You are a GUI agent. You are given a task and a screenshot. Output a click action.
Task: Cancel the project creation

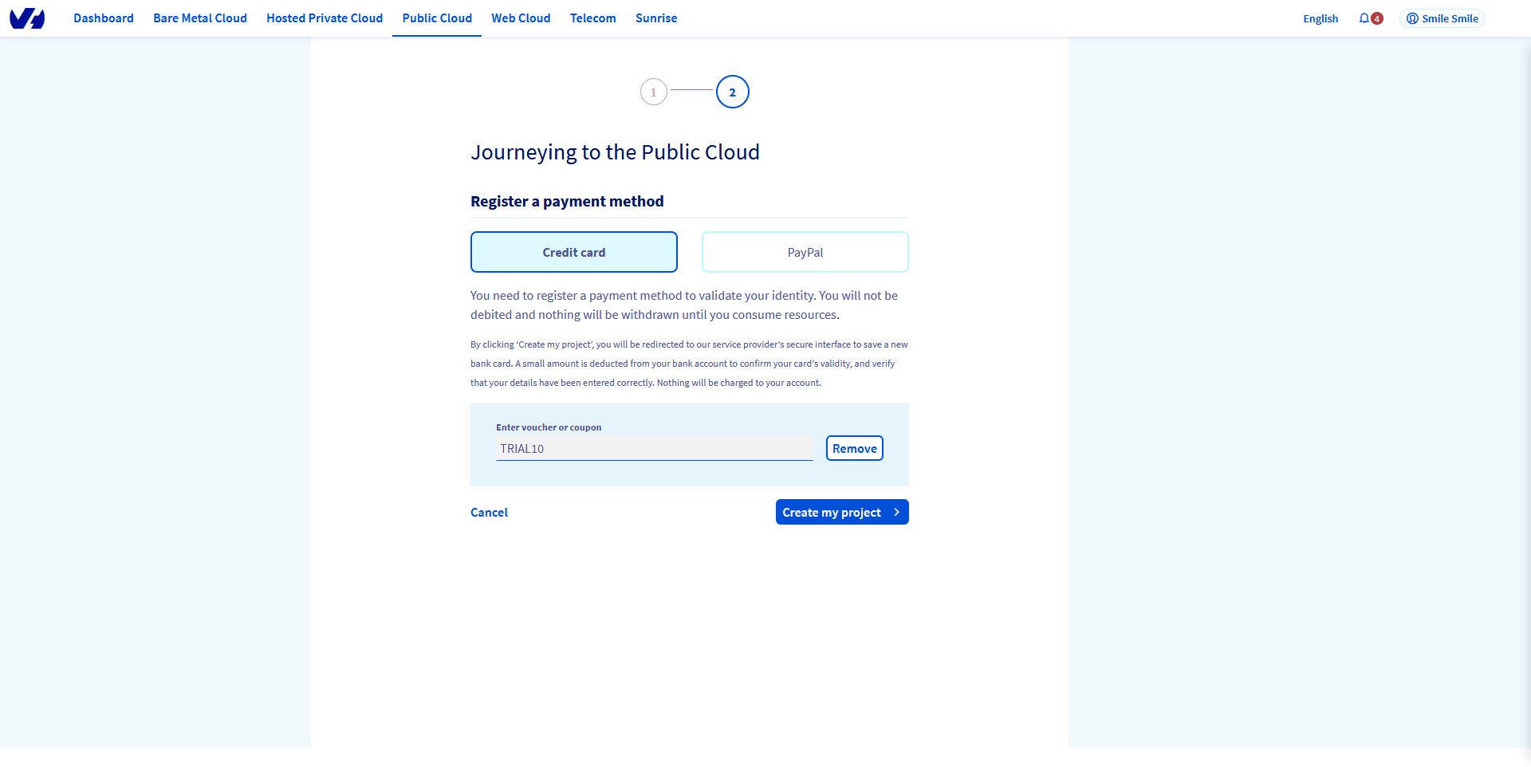(x=489, y=513)
